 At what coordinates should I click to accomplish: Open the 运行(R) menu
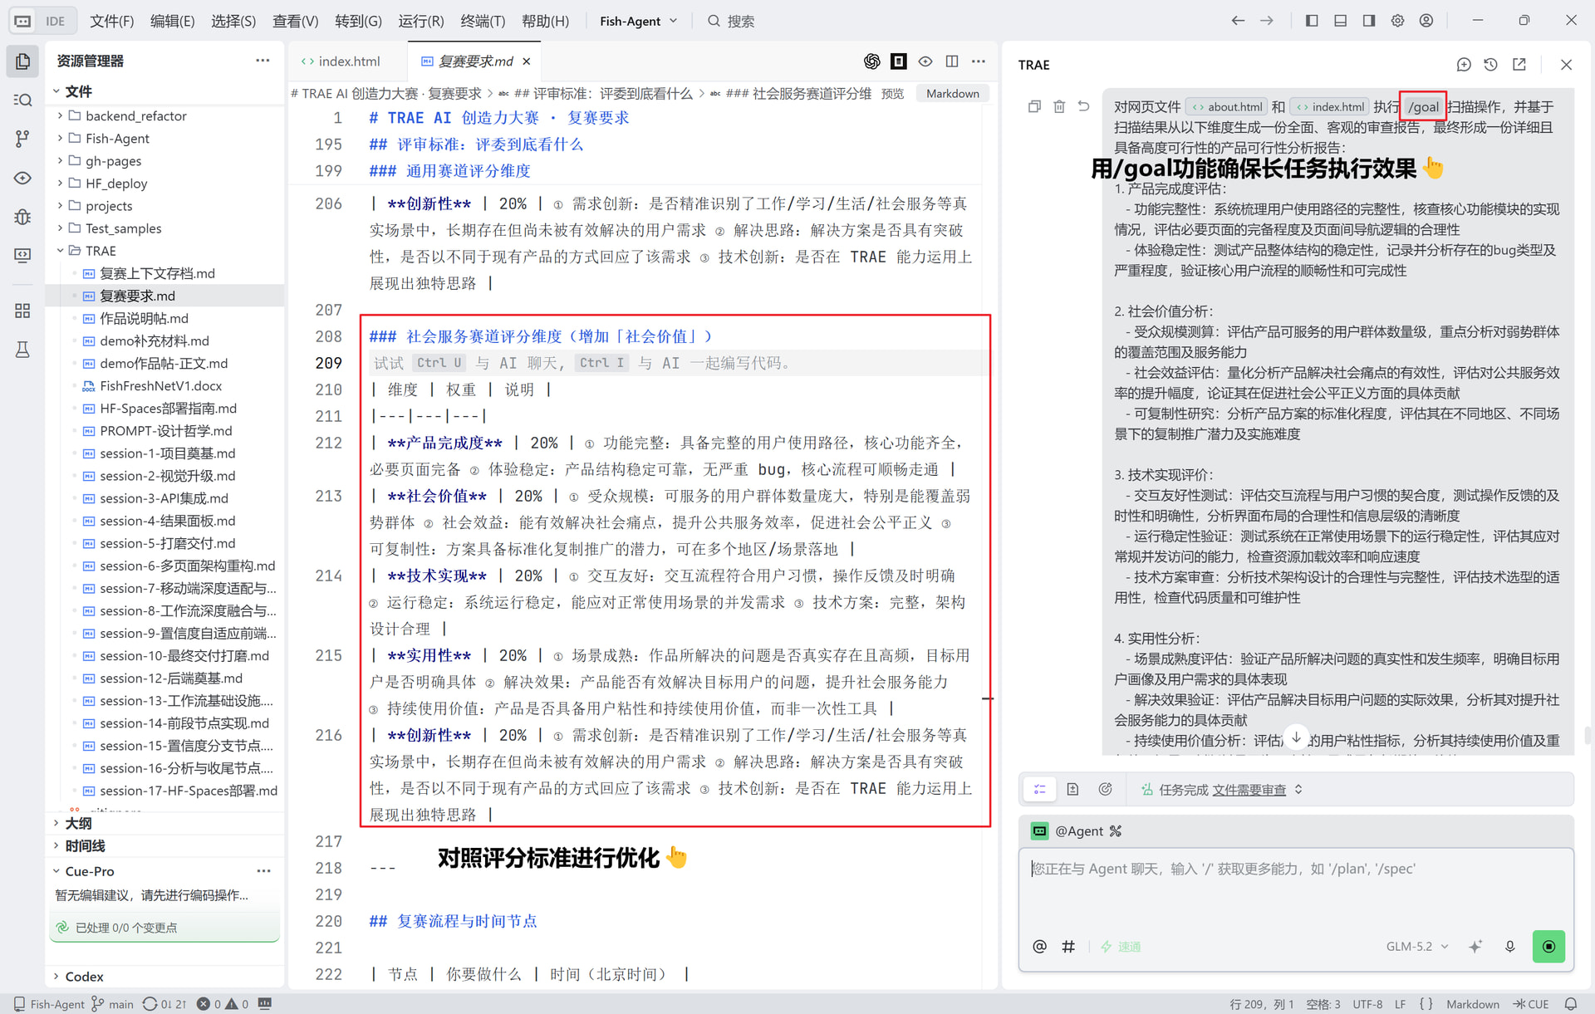point(420,21)
